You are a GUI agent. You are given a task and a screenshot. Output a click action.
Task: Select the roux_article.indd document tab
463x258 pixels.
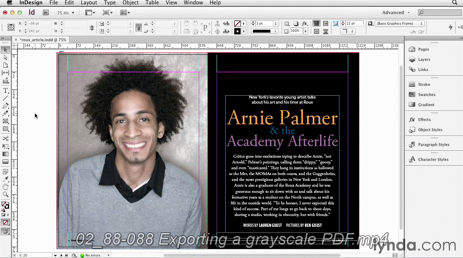43,40
